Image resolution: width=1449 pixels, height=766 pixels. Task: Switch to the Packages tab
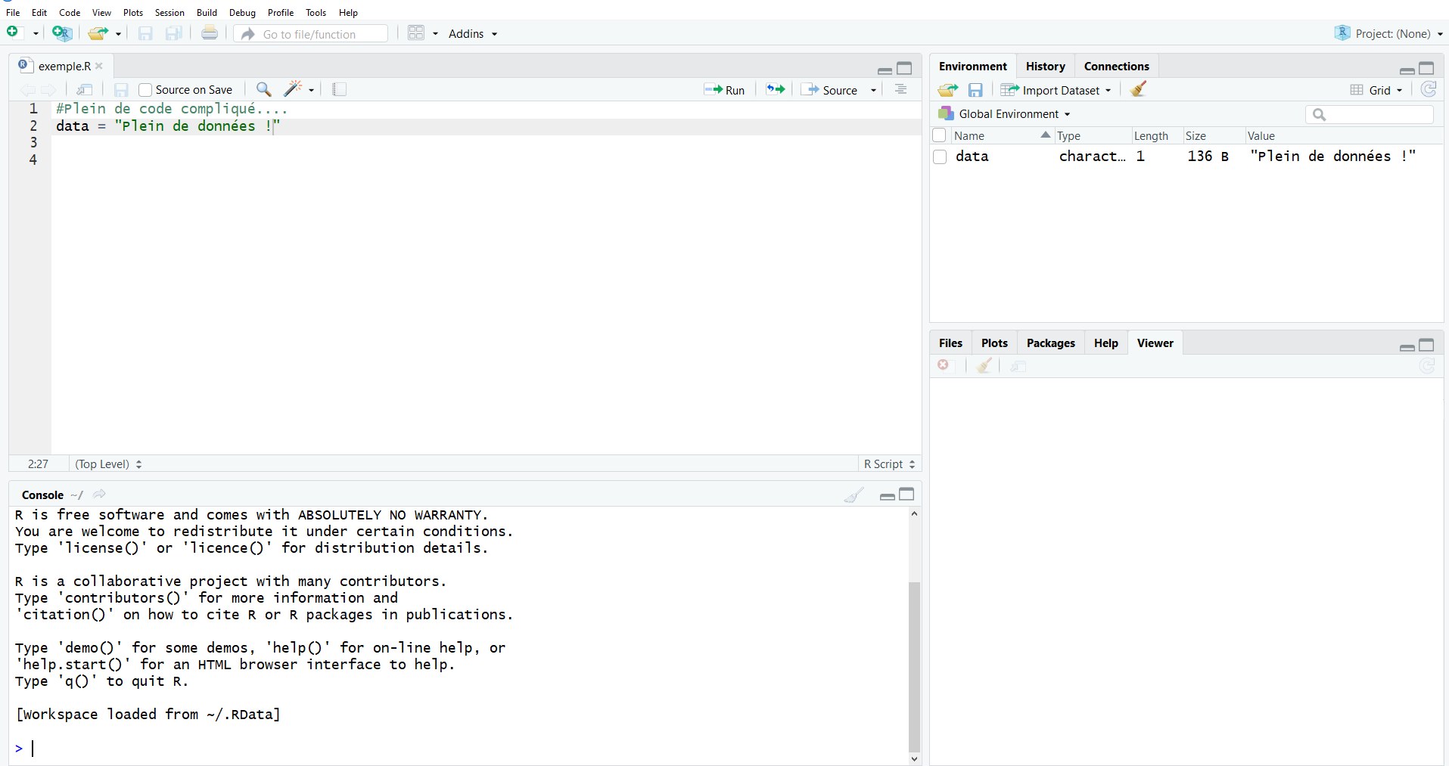[x=1050, y=343]
